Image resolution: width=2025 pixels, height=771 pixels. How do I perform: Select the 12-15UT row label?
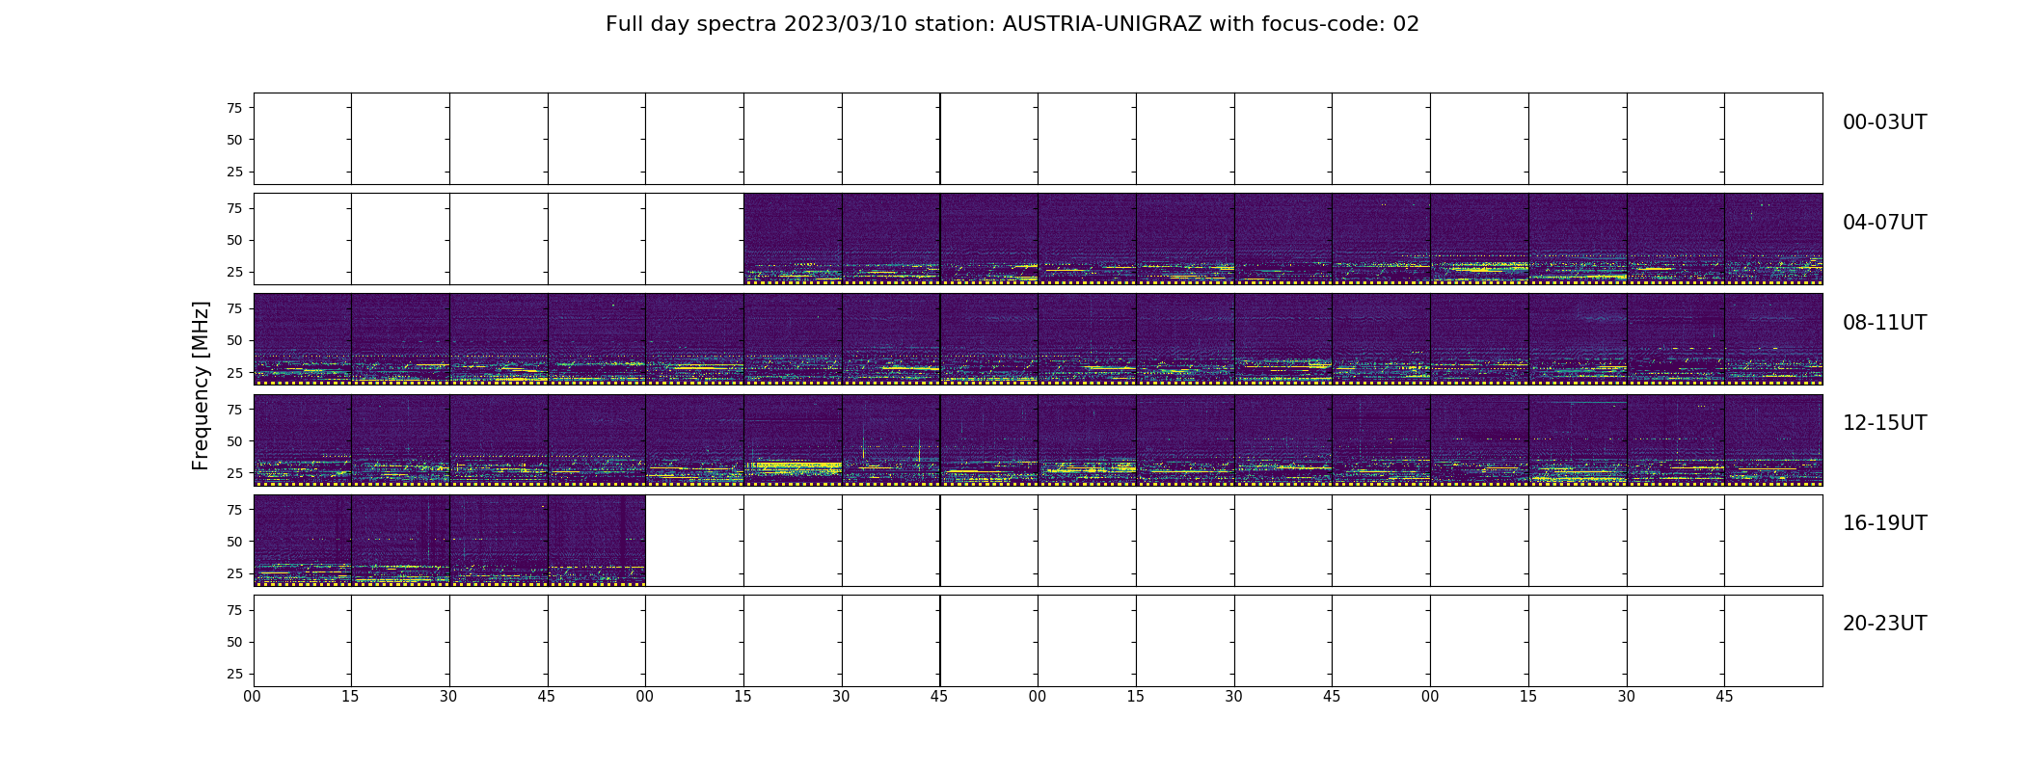point(1884,423)
